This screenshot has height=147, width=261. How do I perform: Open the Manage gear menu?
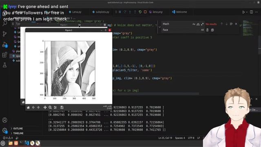(x=4, y=131)
